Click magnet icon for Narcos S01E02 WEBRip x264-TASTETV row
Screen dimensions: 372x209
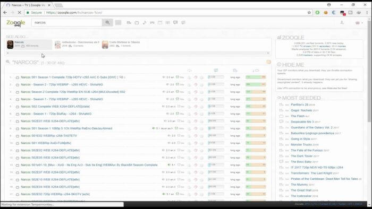(x=196, y=136)
